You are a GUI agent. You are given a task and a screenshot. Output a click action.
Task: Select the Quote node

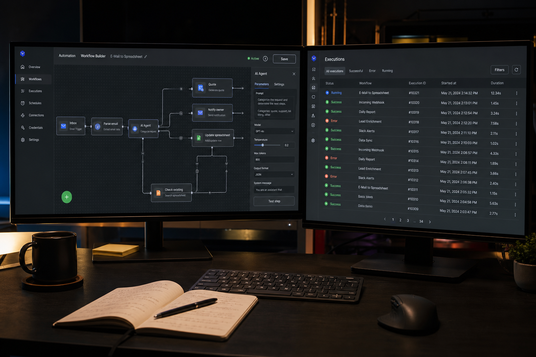[x=213, y=88]
